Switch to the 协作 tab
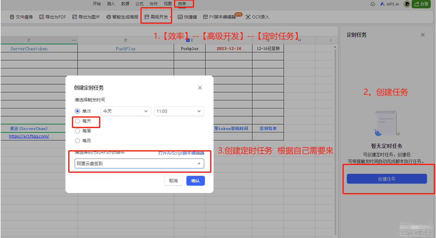This screenshot has height=238, width=436. (x=154, y=4)
